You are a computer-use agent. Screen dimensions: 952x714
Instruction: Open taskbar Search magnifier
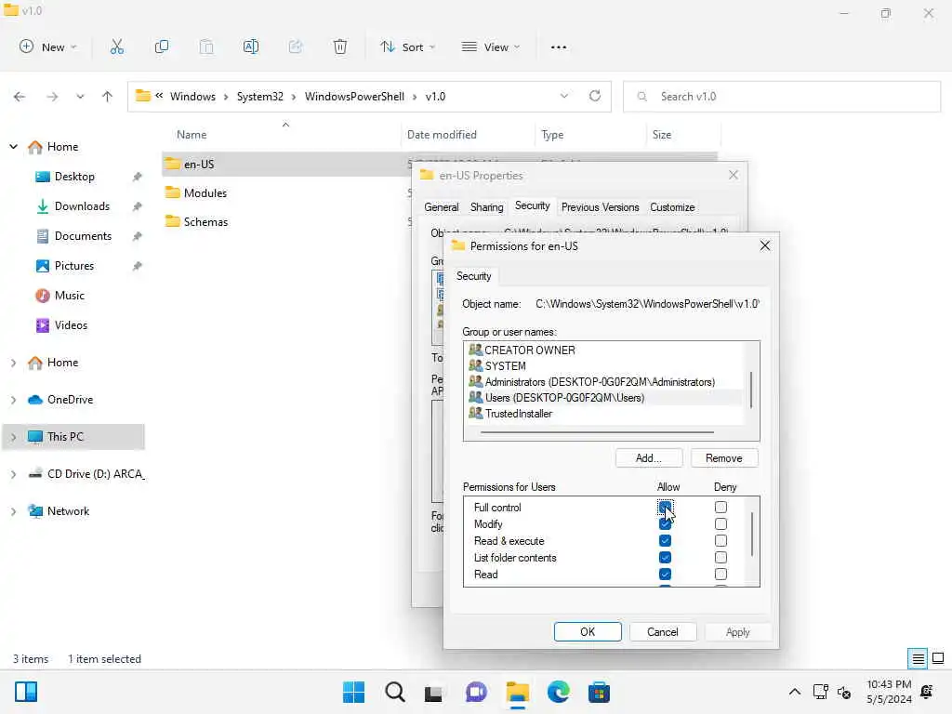click(394, 692)
